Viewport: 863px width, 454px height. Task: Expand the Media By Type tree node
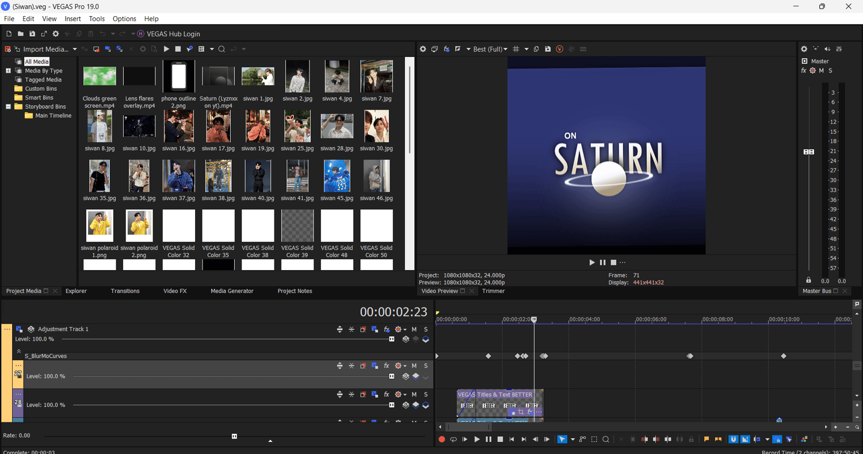click(x=9, y=71)
